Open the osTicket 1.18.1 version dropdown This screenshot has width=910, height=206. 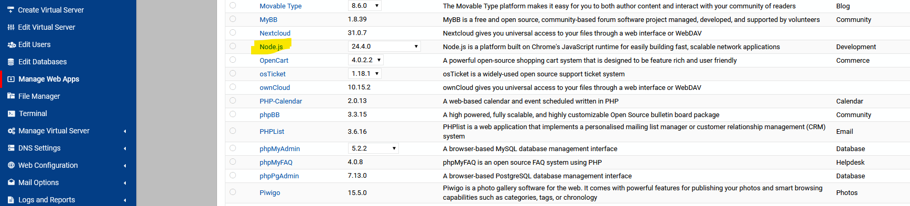[365, 74]
